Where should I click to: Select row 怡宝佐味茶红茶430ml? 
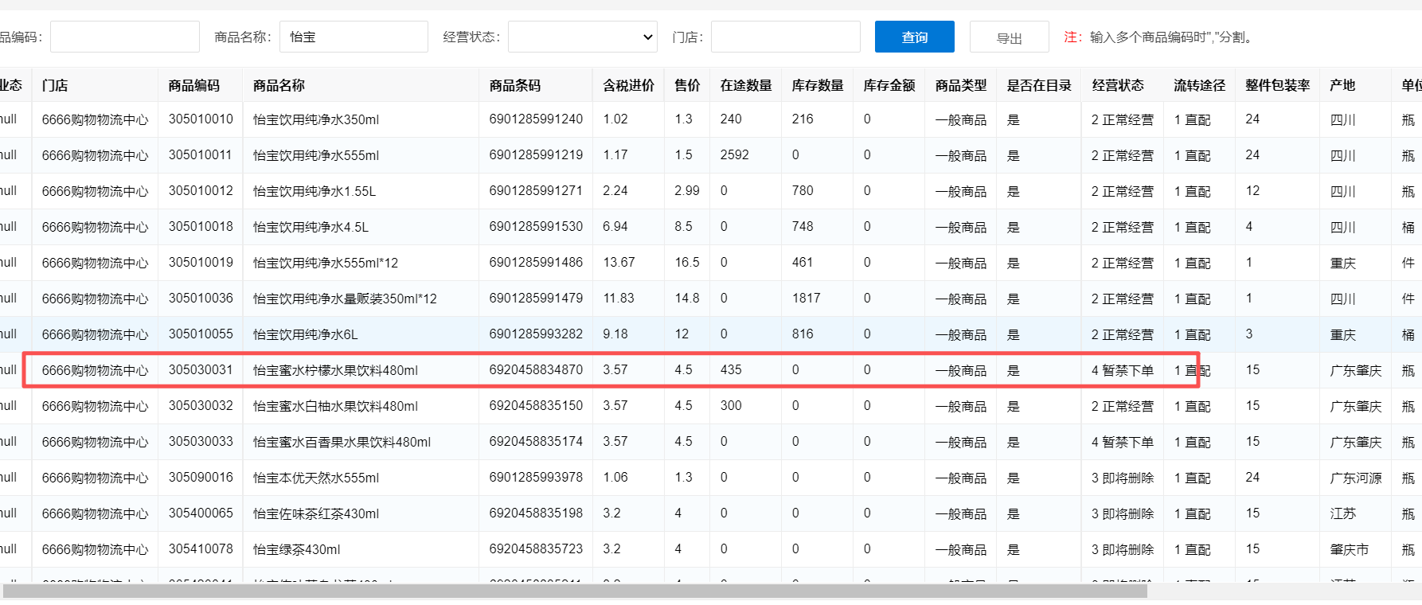click(315, 513)
